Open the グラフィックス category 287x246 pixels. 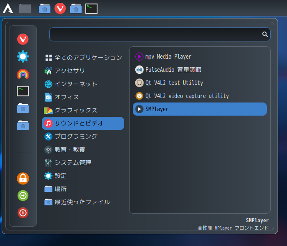point(83,110)
